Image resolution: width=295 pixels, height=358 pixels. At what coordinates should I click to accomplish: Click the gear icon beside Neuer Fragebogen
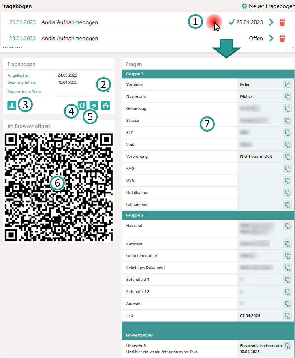tap(244, 6)
